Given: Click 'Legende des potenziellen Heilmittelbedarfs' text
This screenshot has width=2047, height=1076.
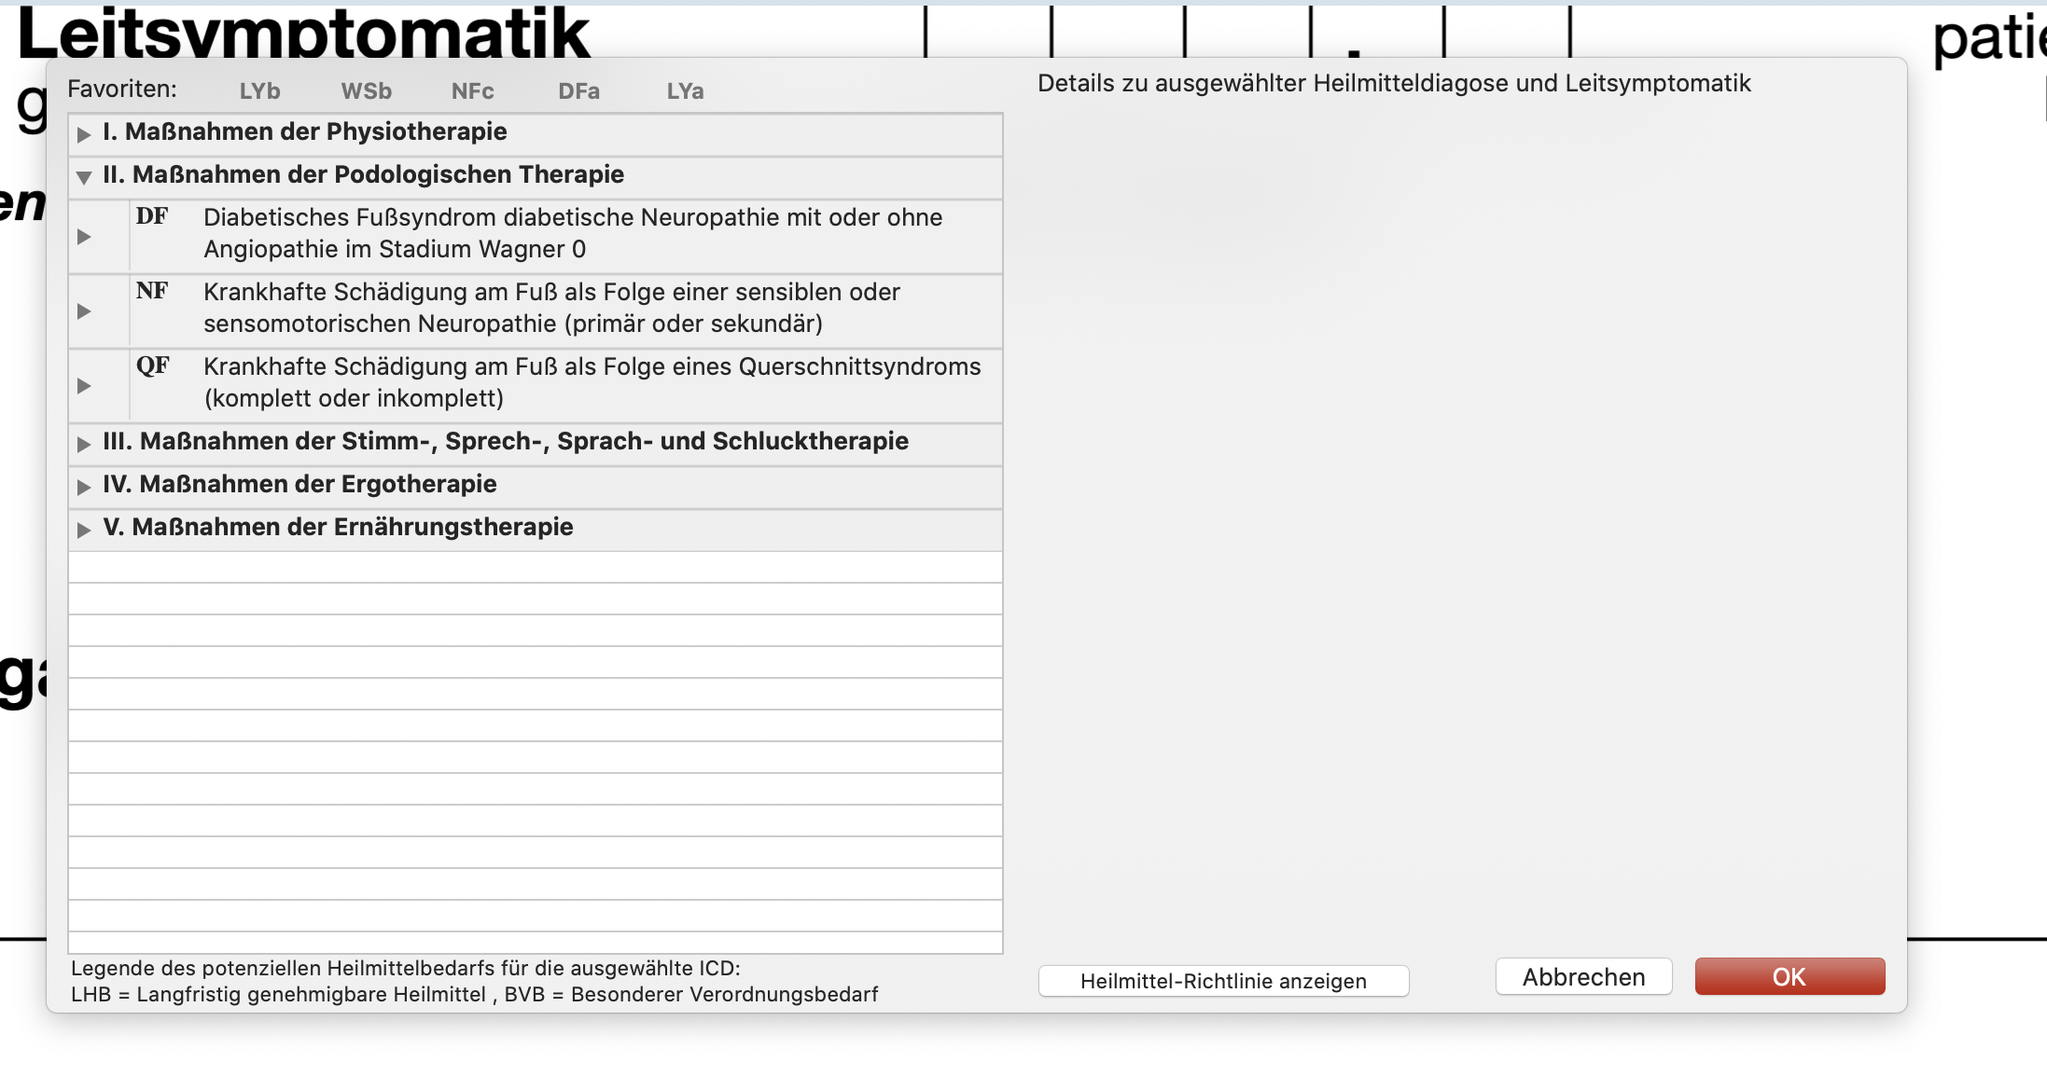Looking at the screenshot, I should pyautogui.click(x=406, y=968).
